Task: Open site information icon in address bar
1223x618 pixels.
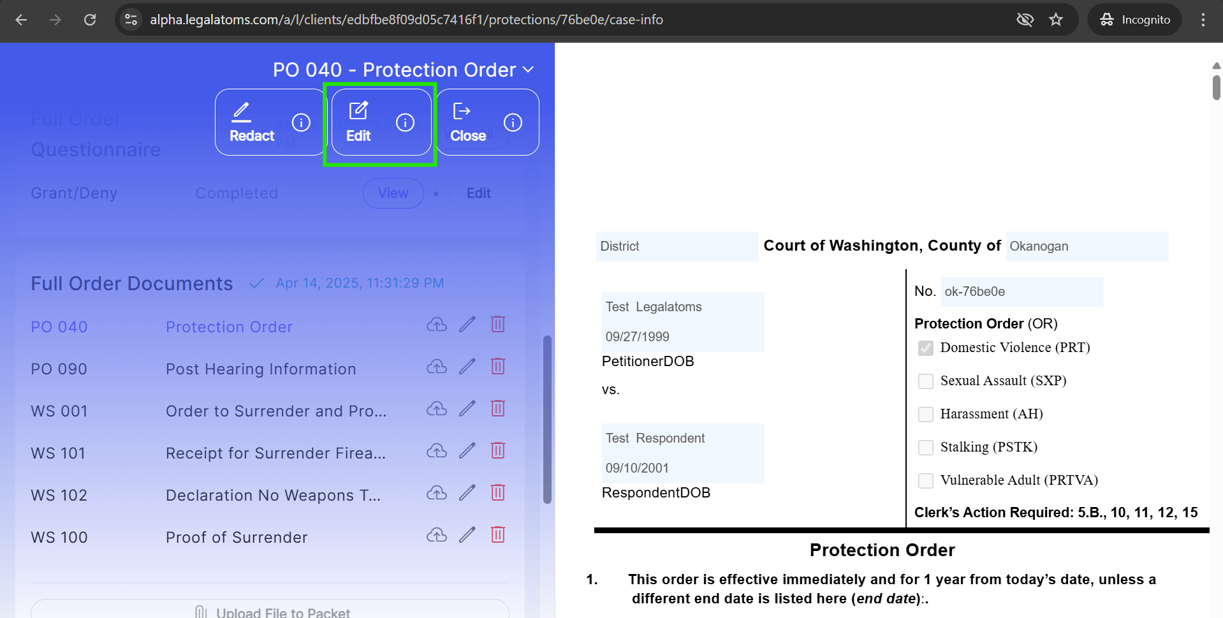Action: 131,20
